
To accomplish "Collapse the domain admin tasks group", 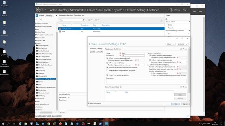I will (189, 22).
